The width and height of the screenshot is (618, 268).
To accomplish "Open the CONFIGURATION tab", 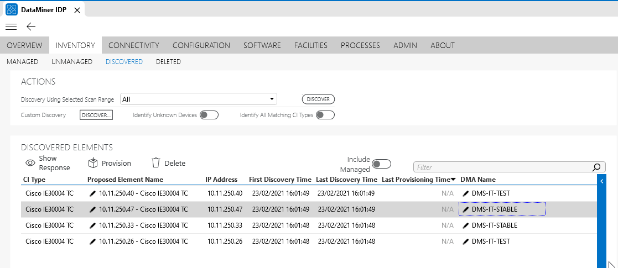I will [x=201, y=45].
